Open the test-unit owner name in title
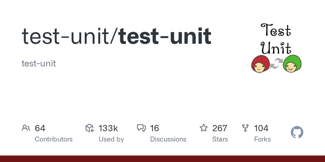This screenshot has height=162, width=325. [x=65, y=36]
